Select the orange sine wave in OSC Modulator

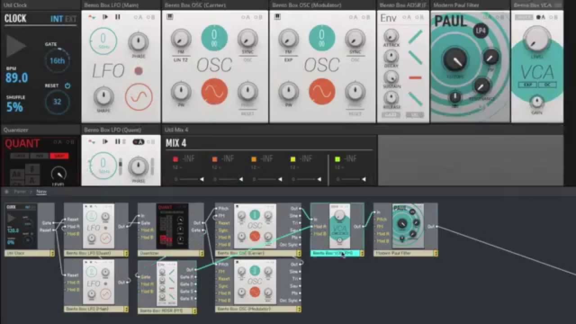click(x=322, y=91)
